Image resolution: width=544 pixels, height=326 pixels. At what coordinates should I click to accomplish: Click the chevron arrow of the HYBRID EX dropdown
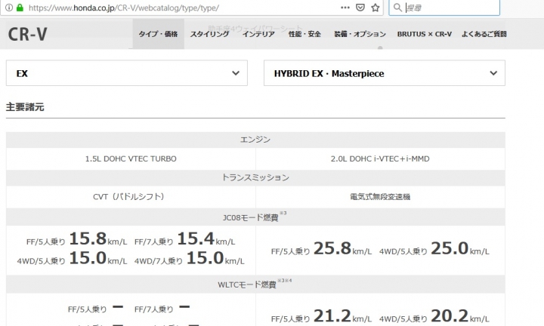pyautogui.click(x=493, y=73)
